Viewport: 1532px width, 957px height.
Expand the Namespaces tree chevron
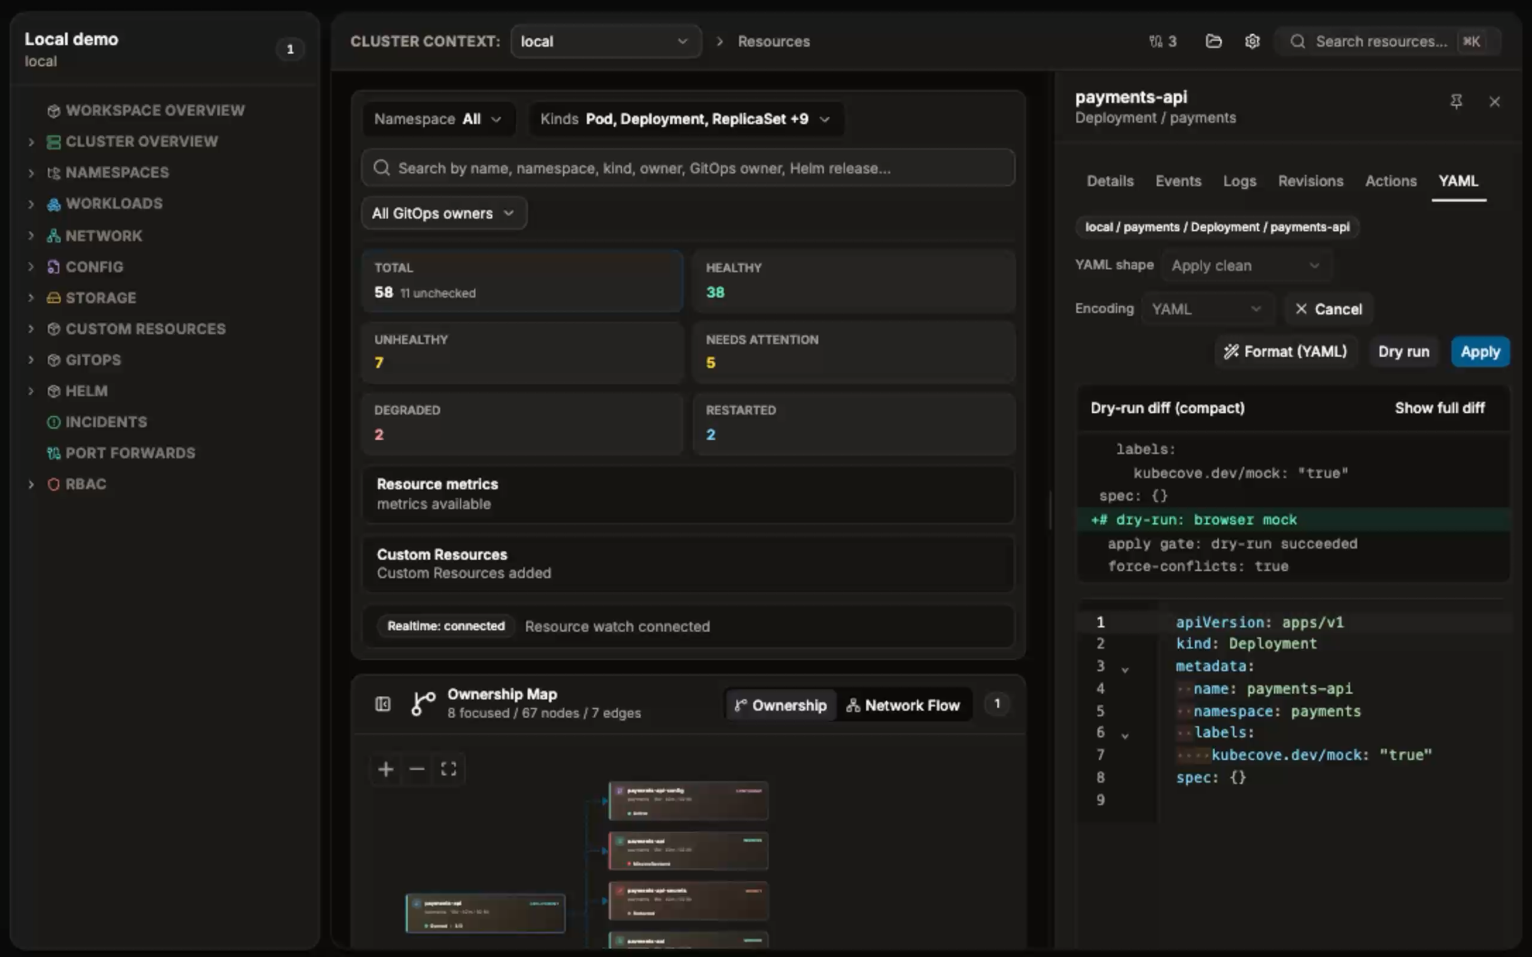(31, 173)
